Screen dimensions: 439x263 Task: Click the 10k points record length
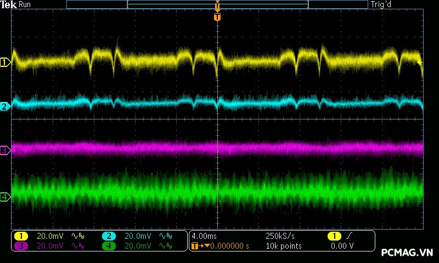click(x=283, y=246)
